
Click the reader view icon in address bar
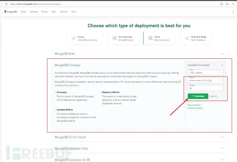click(x=221, y=4)
